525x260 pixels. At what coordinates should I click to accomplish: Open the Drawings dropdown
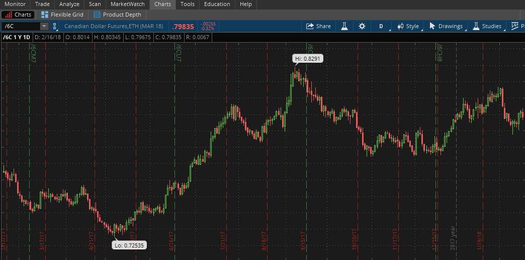click(446, 26)
